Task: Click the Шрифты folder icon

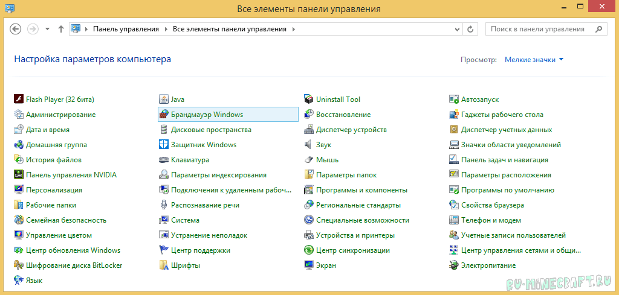Action: 164,265
